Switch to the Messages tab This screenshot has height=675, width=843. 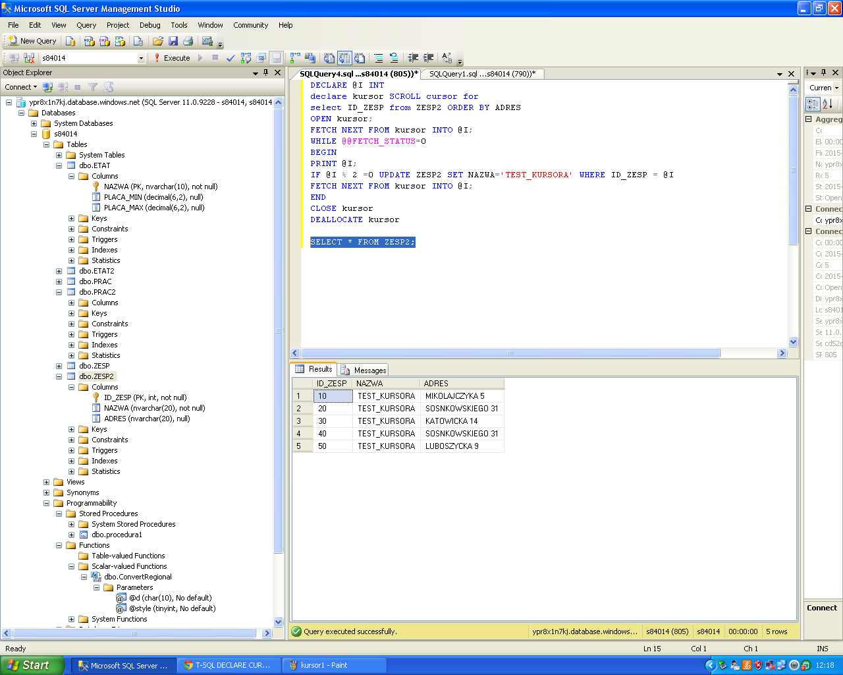coord(364,370)
